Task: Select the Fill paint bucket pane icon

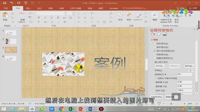Action: (153, 34)
